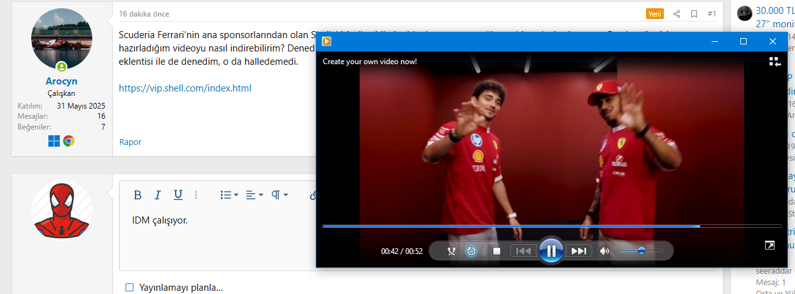The image size is (795, 294).
Task: Open the #1 post permalink
Action: coord(712,14)
